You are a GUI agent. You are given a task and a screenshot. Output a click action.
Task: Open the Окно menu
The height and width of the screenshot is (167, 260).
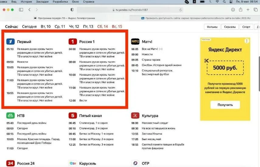[x=75, y=2]
